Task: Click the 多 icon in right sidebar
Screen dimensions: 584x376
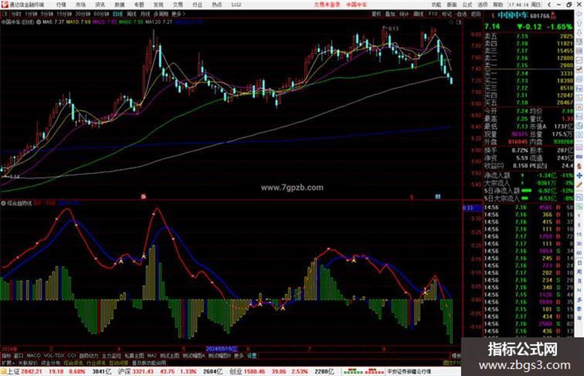Action: (x=580, y=299)
